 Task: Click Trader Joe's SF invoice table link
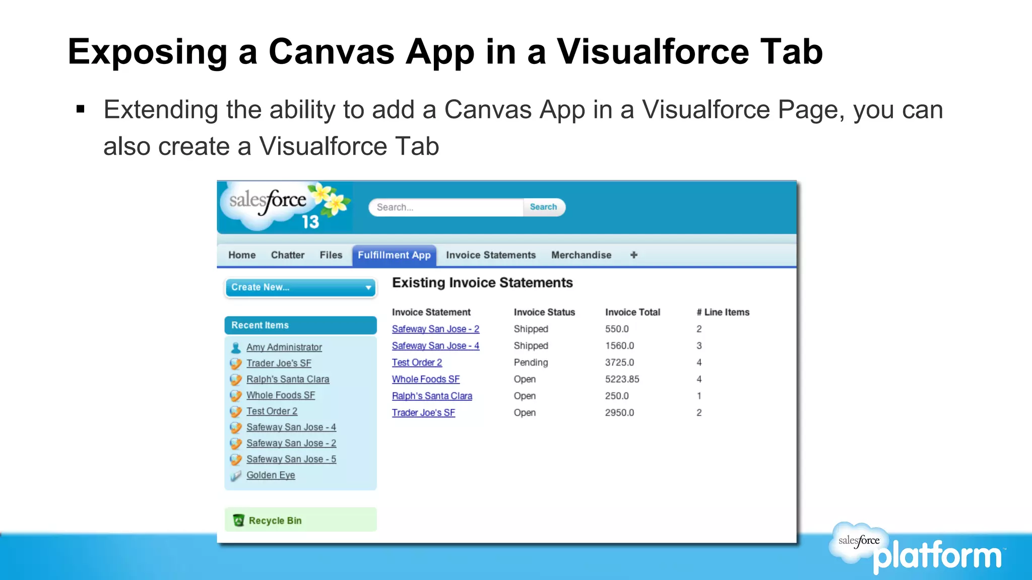[423, 413]
